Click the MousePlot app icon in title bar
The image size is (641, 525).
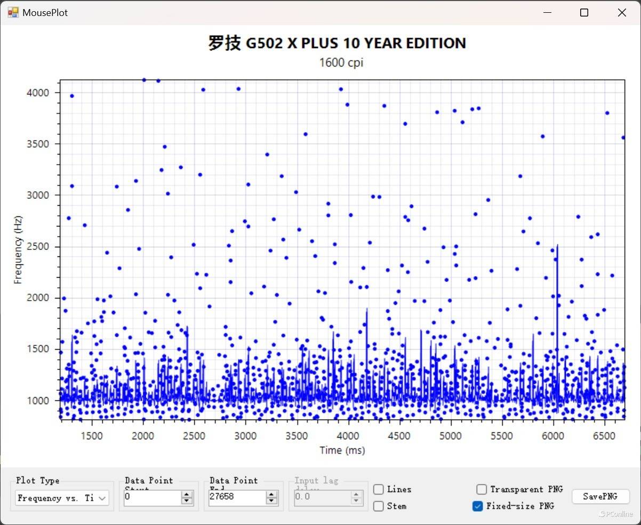point(13,12)
